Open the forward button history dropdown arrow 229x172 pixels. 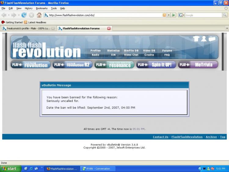[x=19, y=15]
